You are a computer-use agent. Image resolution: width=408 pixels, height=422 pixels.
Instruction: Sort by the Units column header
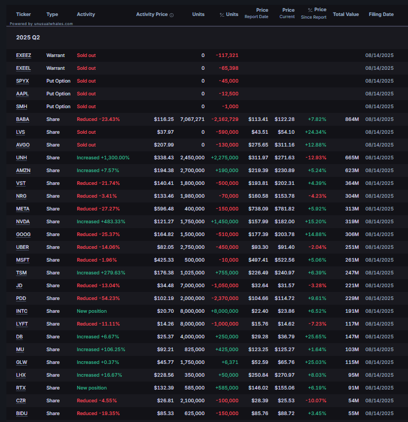pyautogui.click(x=198, y=14)
